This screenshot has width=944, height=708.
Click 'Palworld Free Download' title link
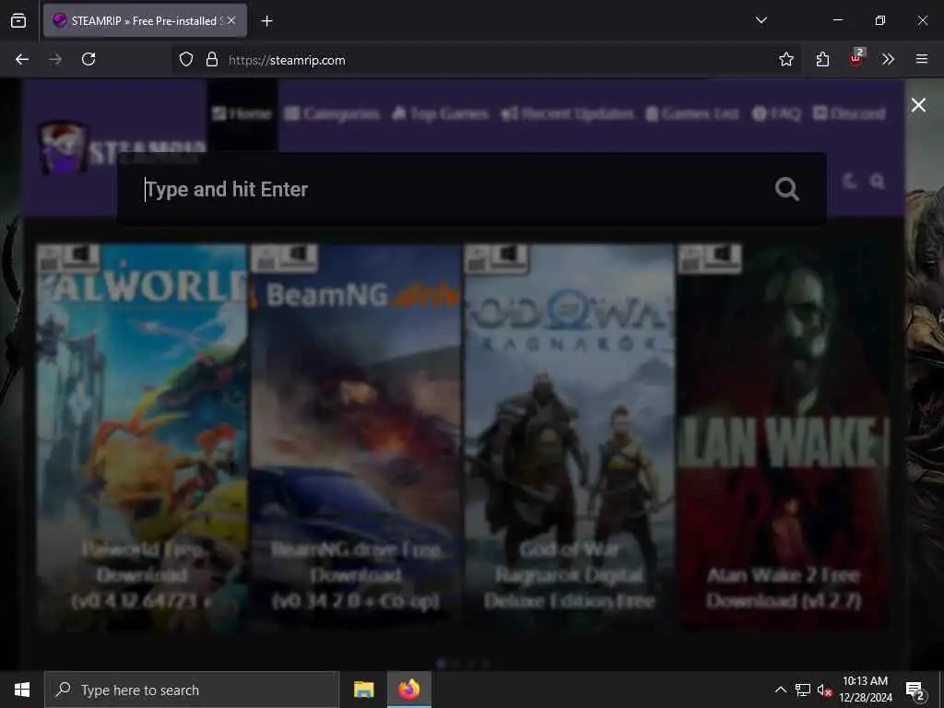(141, 575)
